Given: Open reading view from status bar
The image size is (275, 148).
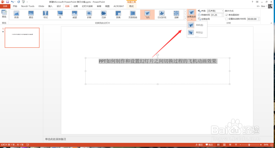Looking at the screenshot, I should coord(230,145).
